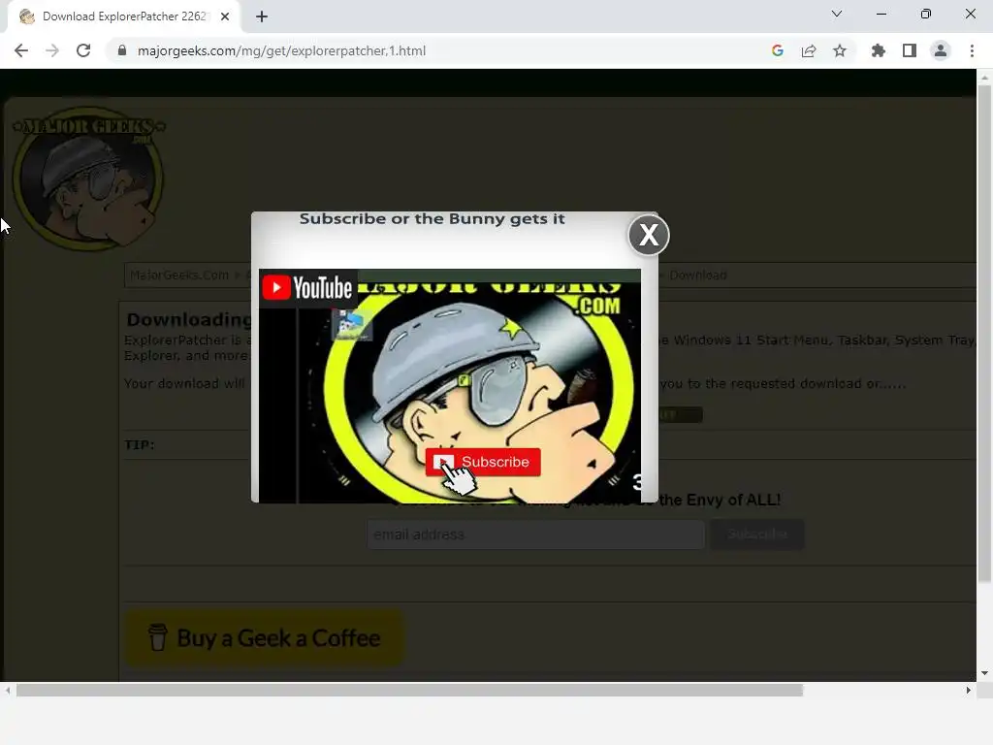Click the email address field
The width and height of the screenshot is (993, 745).
pos(535,534)
